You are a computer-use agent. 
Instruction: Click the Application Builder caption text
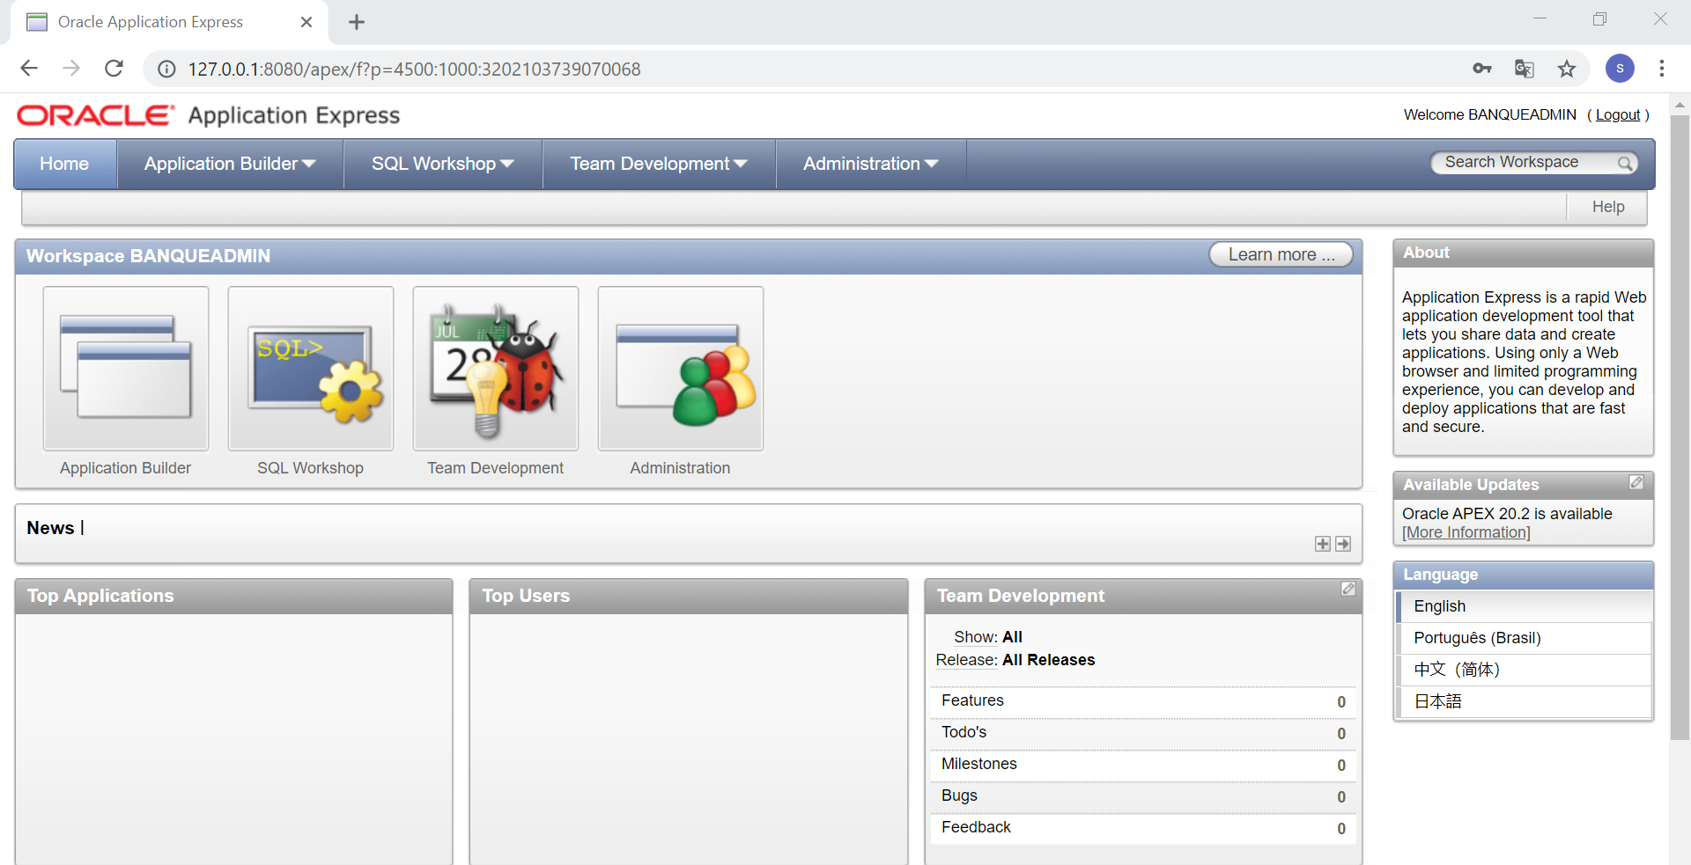[x=125, y=468]
